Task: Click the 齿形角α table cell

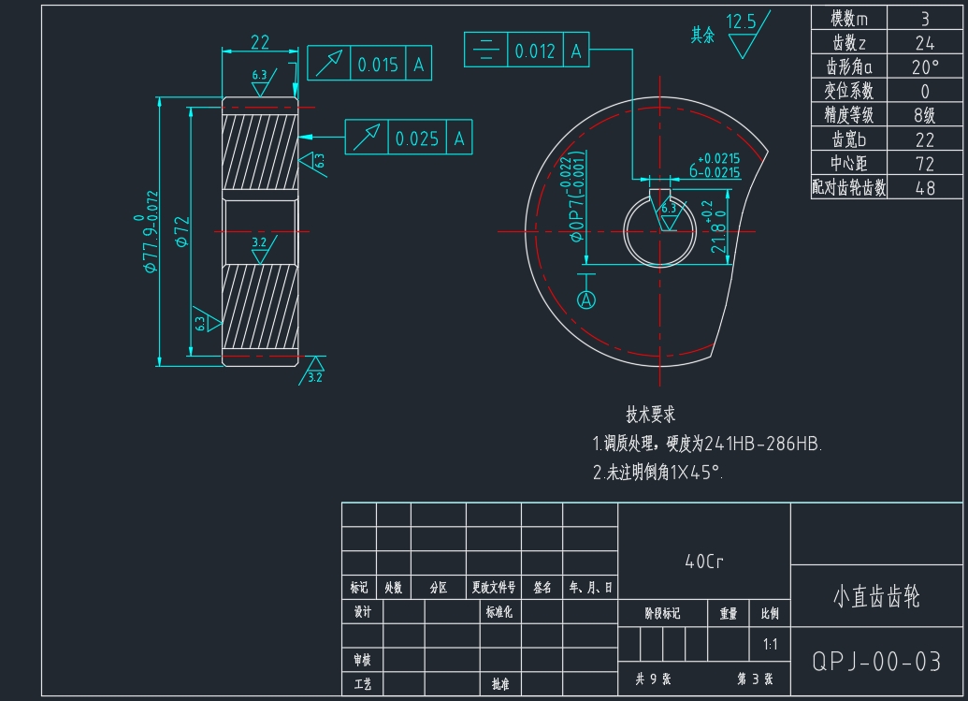Action: tap(849, 66)
